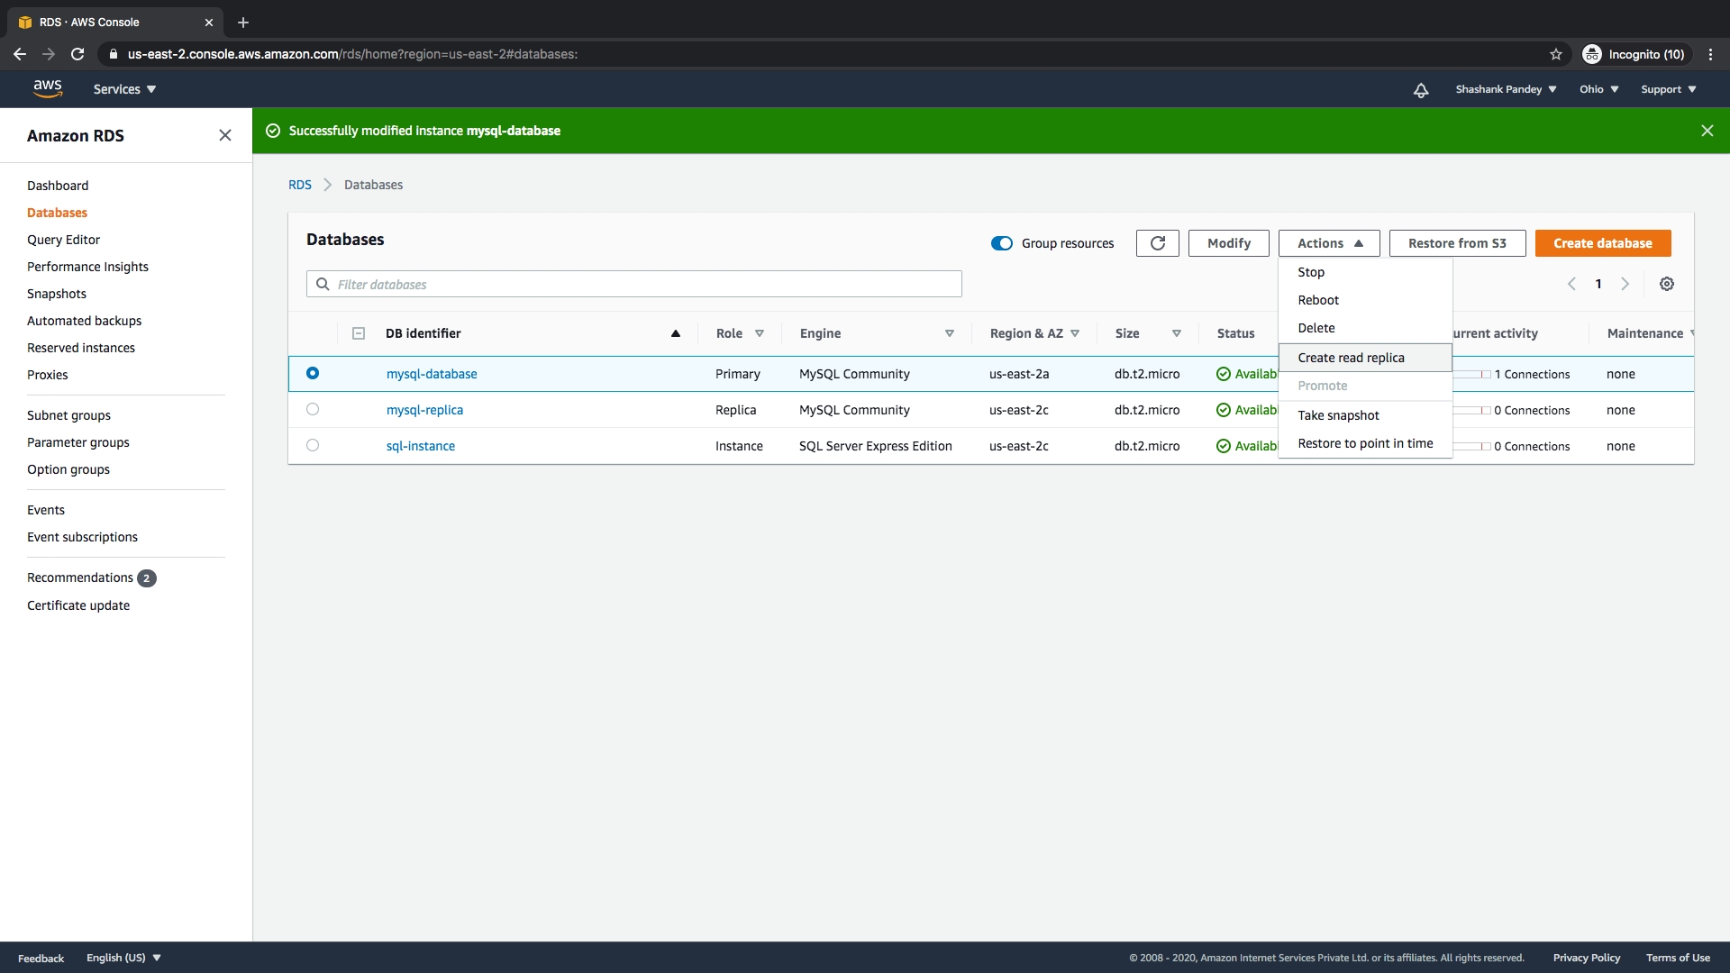The image size is (1730, 973).
Task: Bookmark page with star icon
Action: click(x=1556, y=54)
